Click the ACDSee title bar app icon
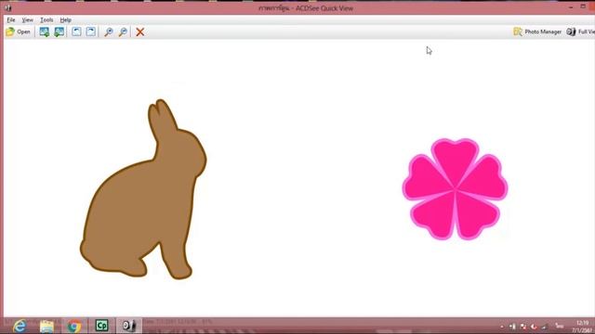Screen dimensions: 595x334 pos(7,8)
